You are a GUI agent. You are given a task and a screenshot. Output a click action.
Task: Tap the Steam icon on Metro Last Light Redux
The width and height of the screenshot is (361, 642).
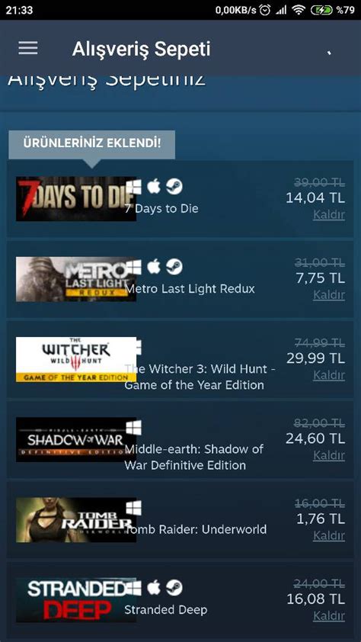pos(174,267)
